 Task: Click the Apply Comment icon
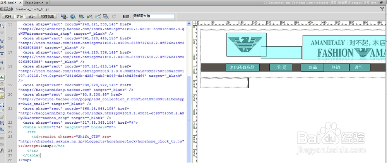tap(2, 104)
